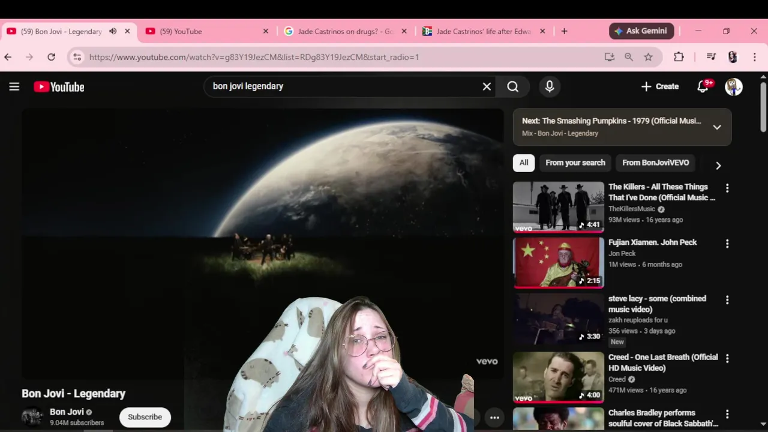
Task: Open Chrome three-dot menu
Action: point(755,57)
